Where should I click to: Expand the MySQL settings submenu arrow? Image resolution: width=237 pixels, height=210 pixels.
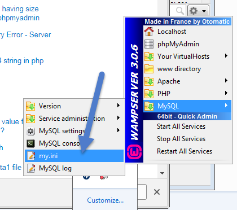[x=118, y=130]
